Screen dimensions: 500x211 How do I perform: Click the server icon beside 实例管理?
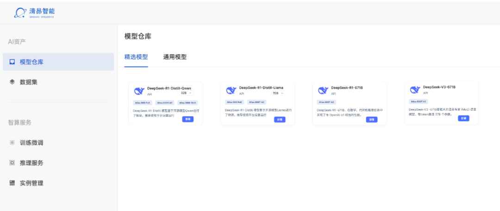click(x=12, y=183)
